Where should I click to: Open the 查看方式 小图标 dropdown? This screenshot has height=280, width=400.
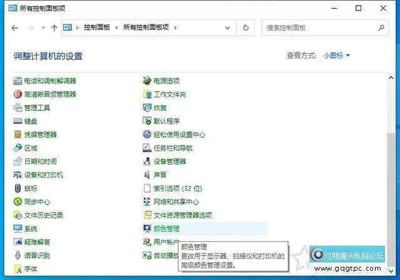[337, 56]
